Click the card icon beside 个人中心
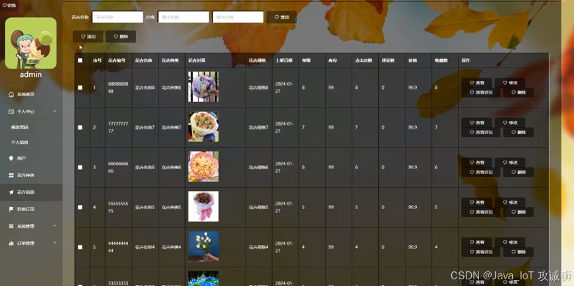The height and width of the screenshot is (286, 574). tap(11, 111)
